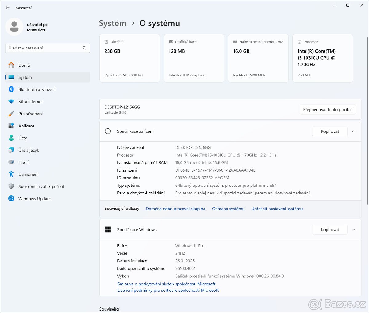Click the back arrow at top left

coord(7,7)
